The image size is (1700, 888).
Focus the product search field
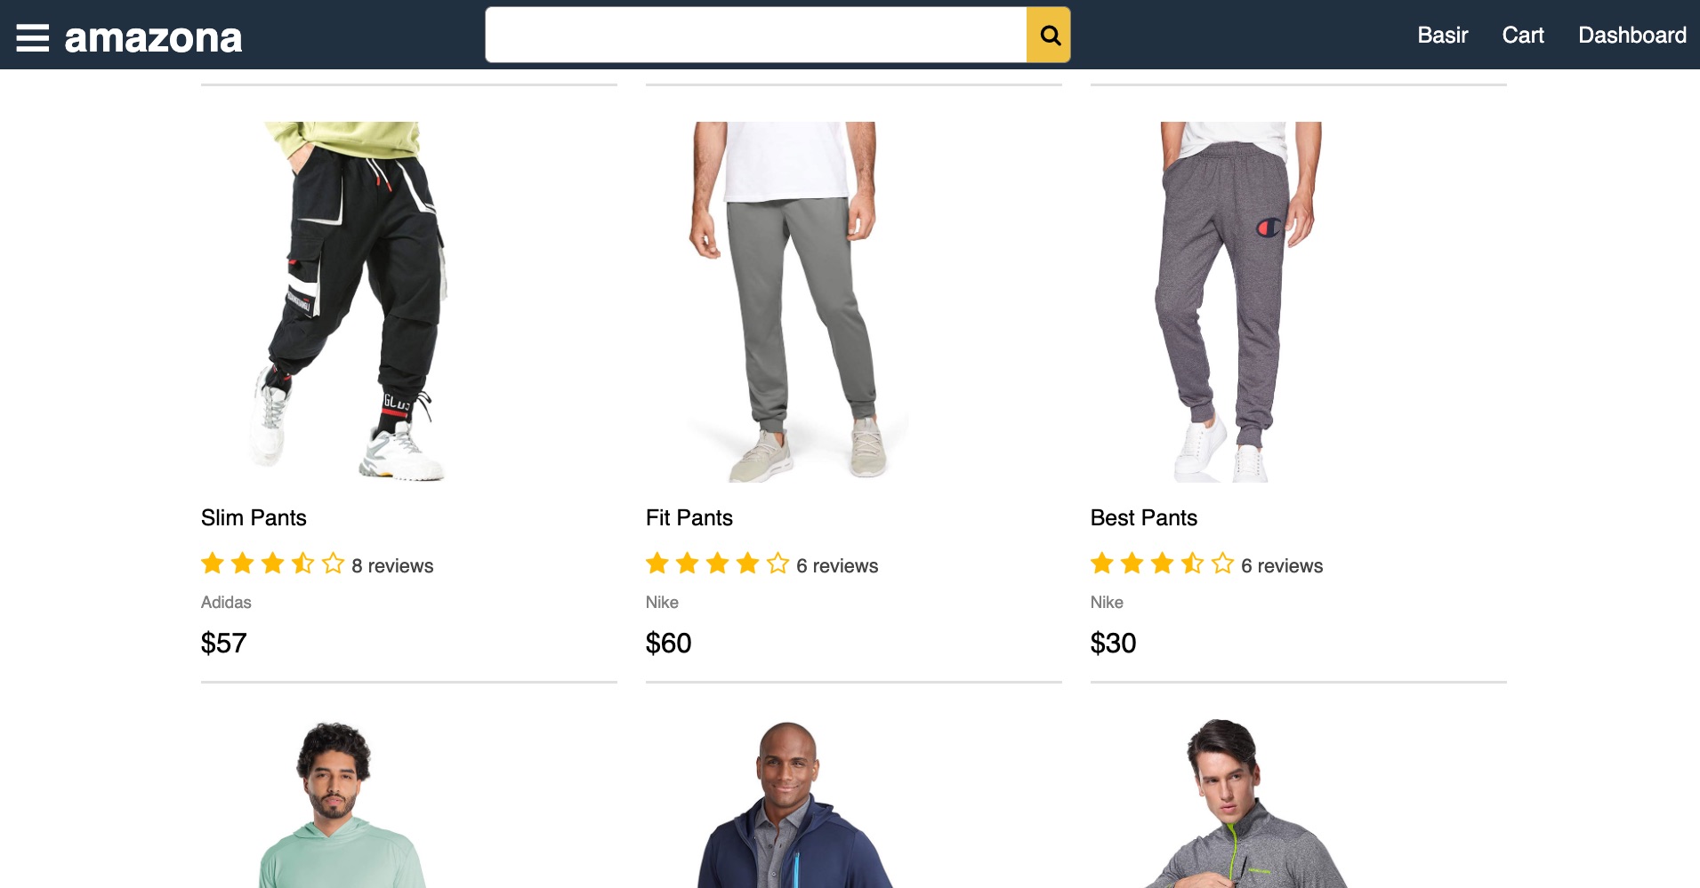pos(756,35)
